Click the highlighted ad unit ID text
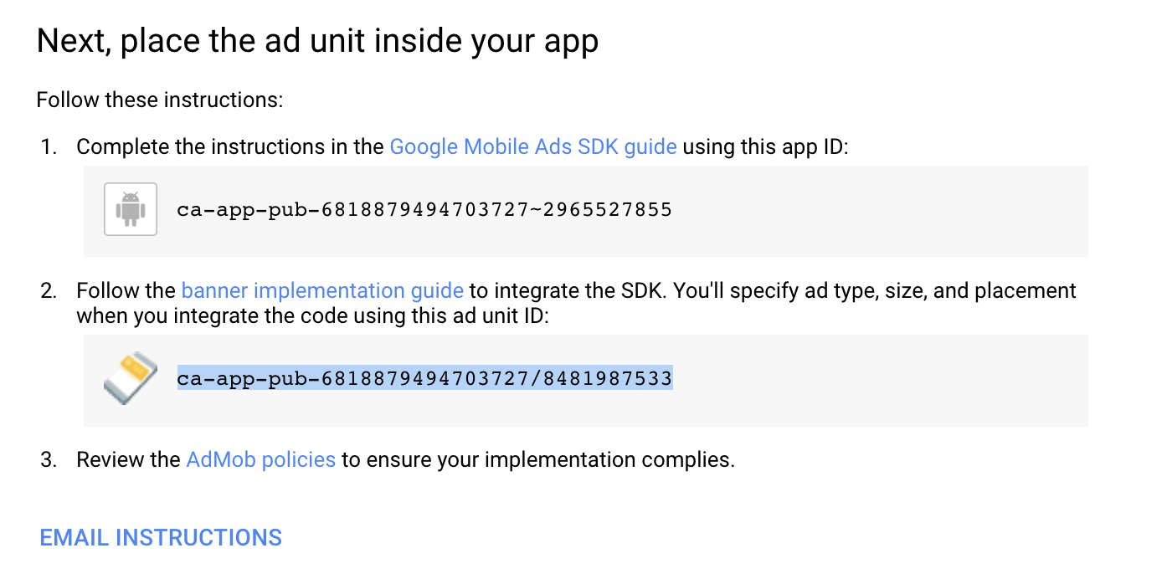This screenshot has height=584, width=1167. pyautogui.click(x=424, y=379)
